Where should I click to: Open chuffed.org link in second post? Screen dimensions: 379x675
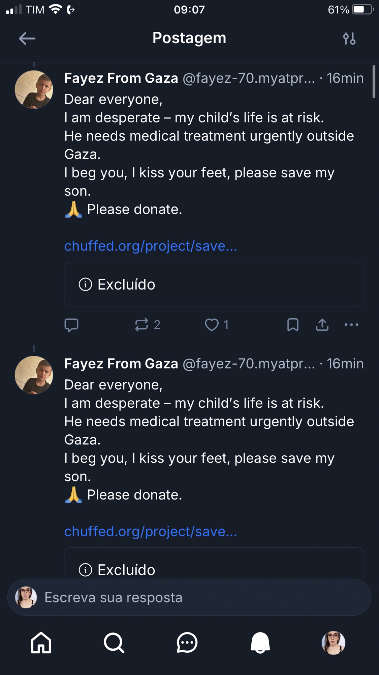(x=151, y=532)
